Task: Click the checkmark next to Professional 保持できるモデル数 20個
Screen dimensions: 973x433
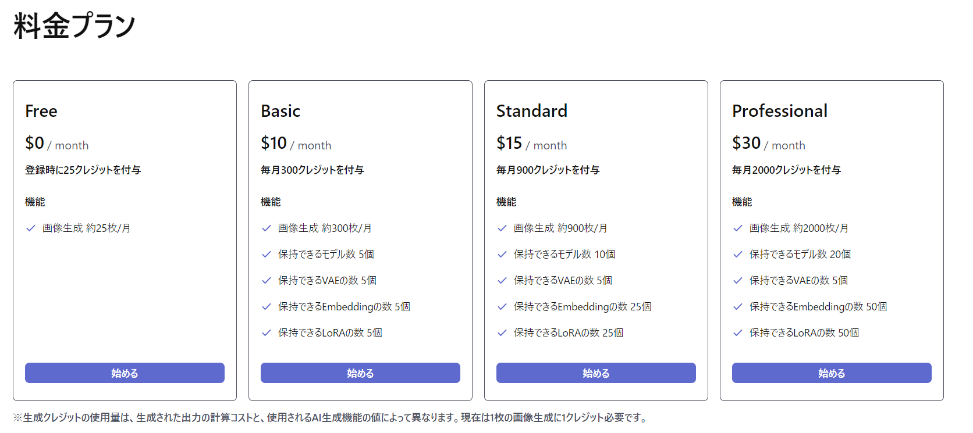Action: click(x=738, y=255)
